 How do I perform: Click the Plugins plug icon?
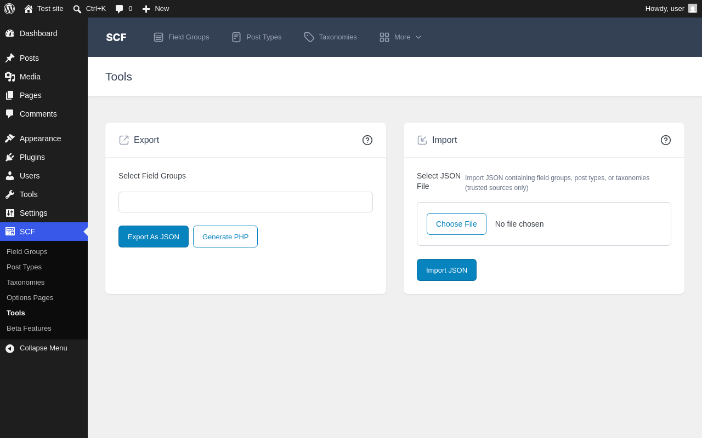(x=10, y=157)
